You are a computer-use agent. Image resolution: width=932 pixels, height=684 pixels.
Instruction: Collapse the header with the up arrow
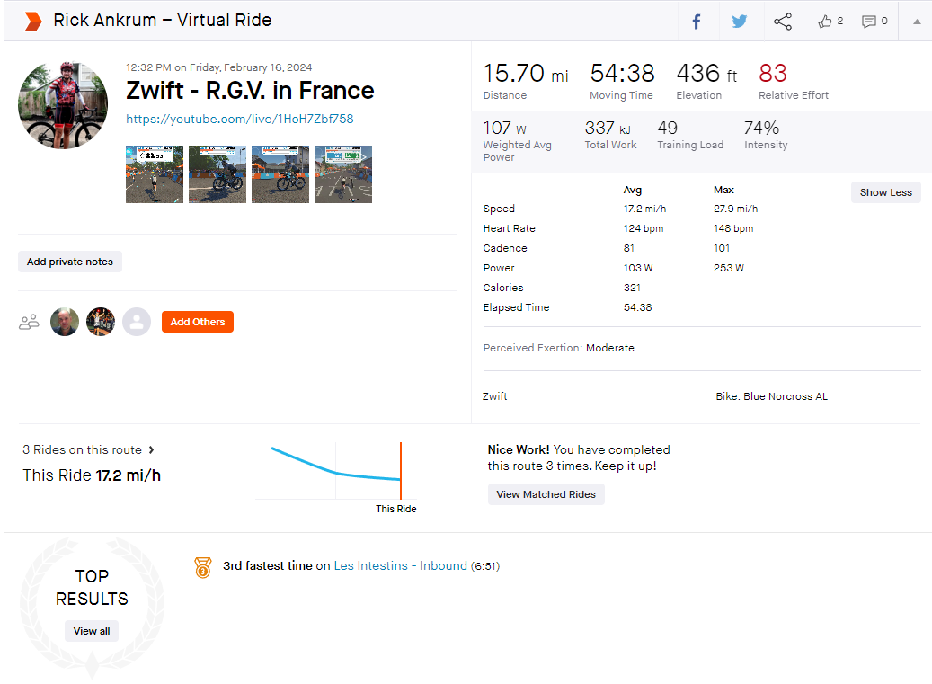(917, 22)
